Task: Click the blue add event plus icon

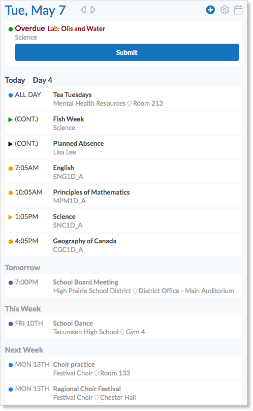Action: (210, 10)
